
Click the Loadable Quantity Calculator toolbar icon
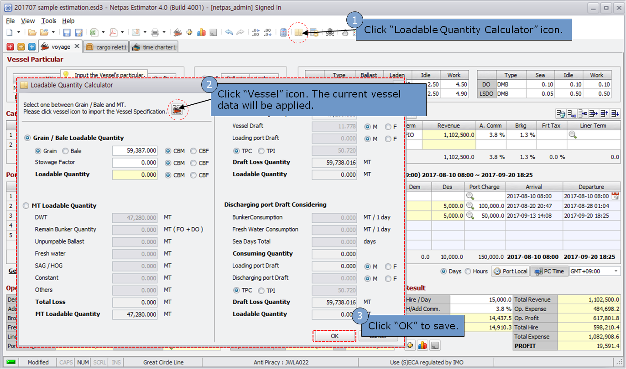(x=298, y=33)
